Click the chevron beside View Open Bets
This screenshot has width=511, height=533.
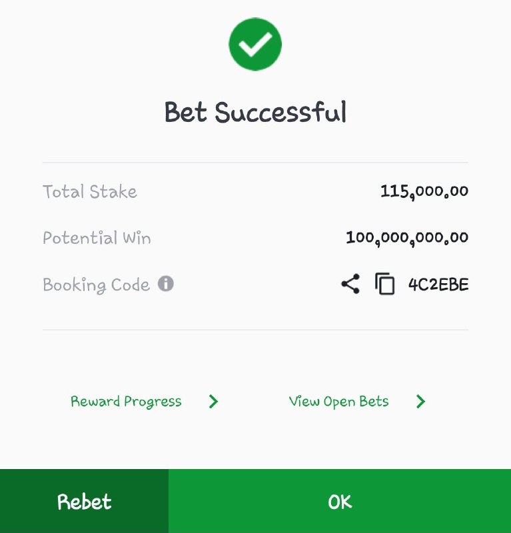coord(421,402)
